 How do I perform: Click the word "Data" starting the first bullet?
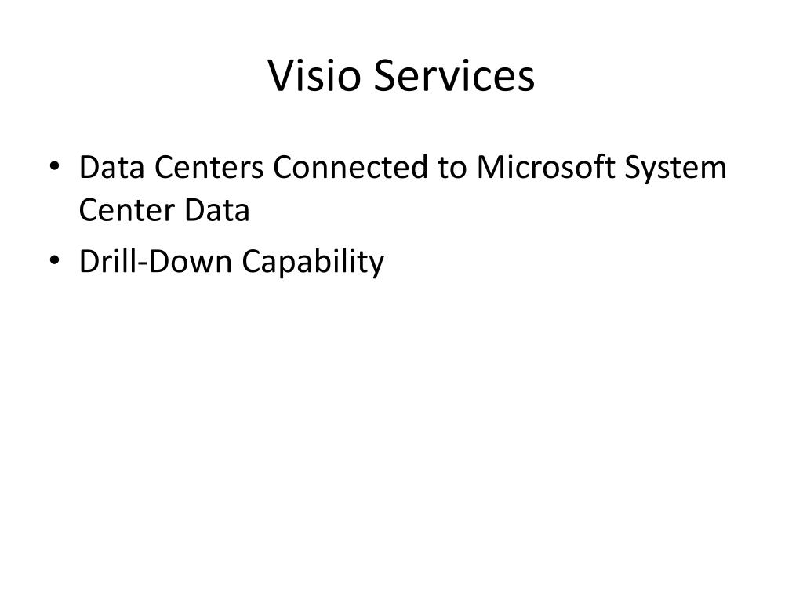click(111, 167)
